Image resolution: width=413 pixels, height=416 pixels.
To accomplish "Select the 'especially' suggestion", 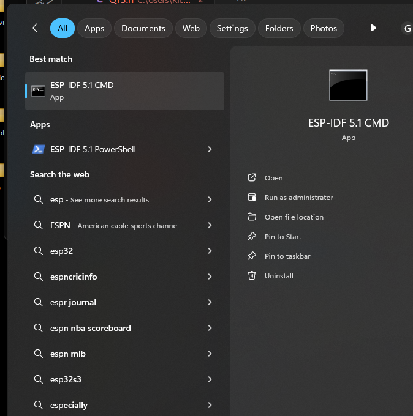I will coord(124,405).
